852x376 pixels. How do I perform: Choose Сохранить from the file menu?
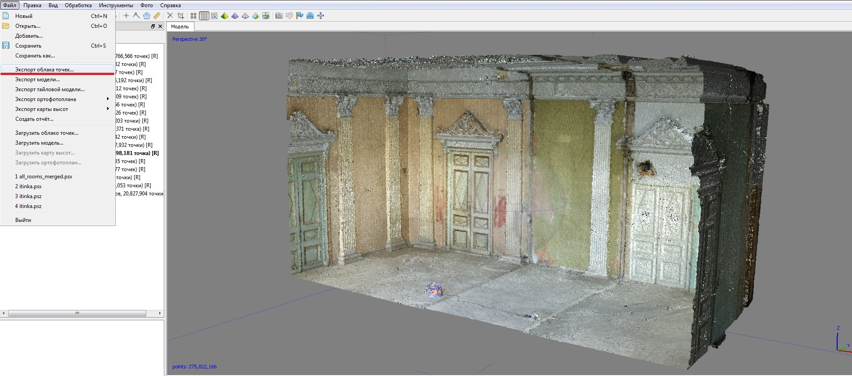coord(58,46)
